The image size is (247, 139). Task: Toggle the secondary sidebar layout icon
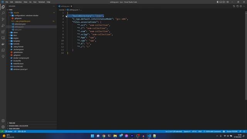[x=223, y=2]
